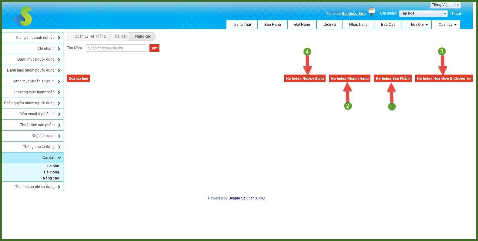Click chevron beside Mẫu email & phiếu in
Viewport: 478px width, 241px height.
(x=59, y=114)
